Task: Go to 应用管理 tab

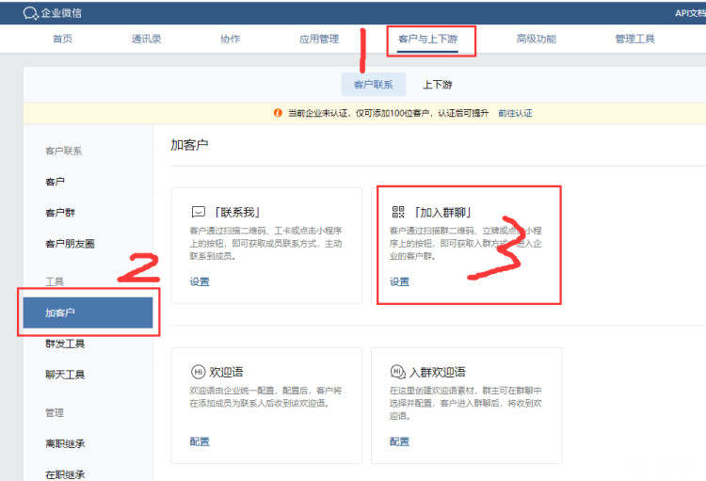Action: [318, 40]
